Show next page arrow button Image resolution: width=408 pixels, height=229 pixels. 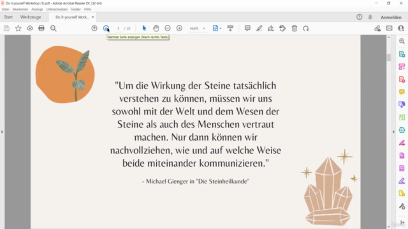(x=106, y=28)
